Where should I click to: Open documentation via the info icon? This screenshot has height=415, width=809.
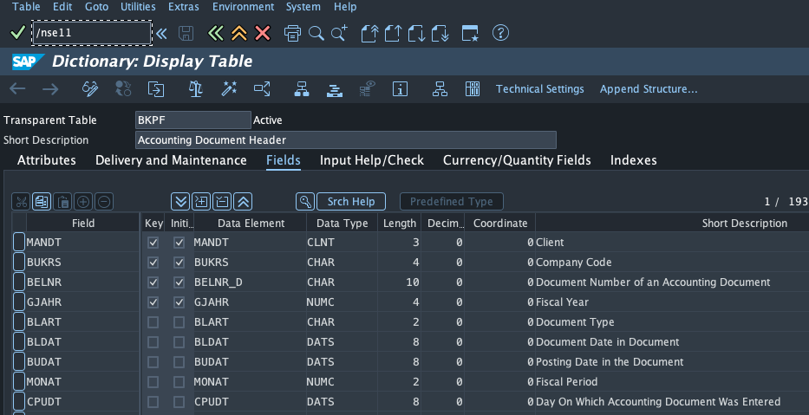[x=401, y=88]
